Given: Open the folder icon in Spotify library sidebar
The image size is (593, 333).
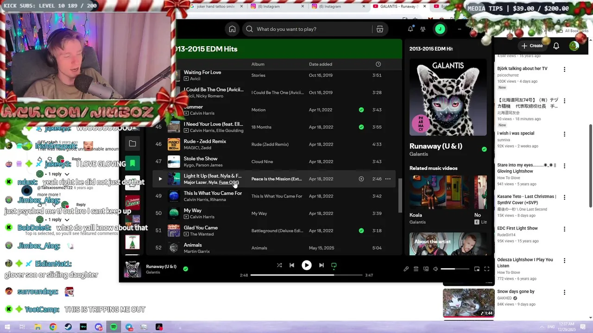Looking at the screenshot, I should tap(132, 144).
